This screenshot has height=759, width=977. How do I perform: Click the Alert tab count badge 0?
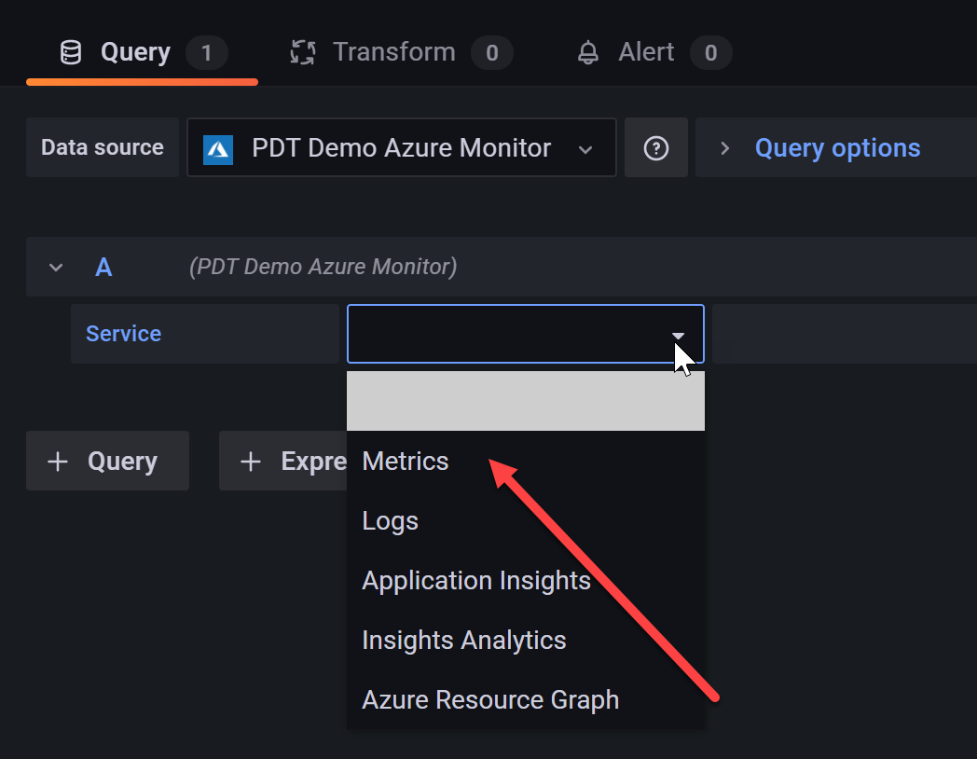[x=711, y=53]
